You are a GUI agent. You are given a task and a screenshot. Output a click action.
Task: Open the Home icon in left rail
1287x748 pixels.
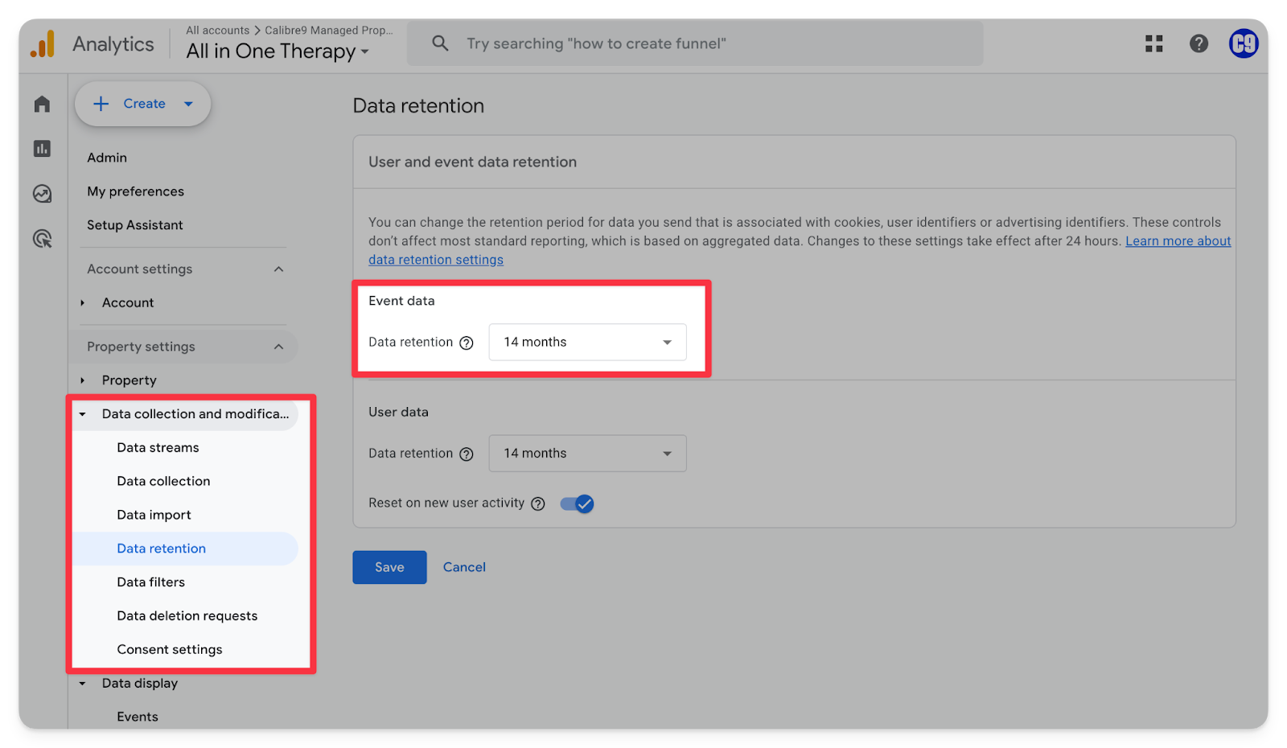click(42, 104)
